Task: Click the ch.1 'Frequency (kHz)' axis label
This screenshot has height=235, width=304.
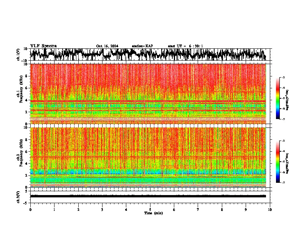Action: tap(21, 89)
